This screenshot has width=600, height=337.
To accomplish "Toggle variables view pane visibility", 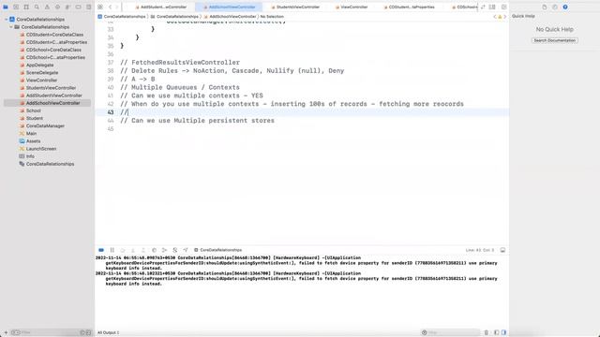I will [x=496, y=332].
